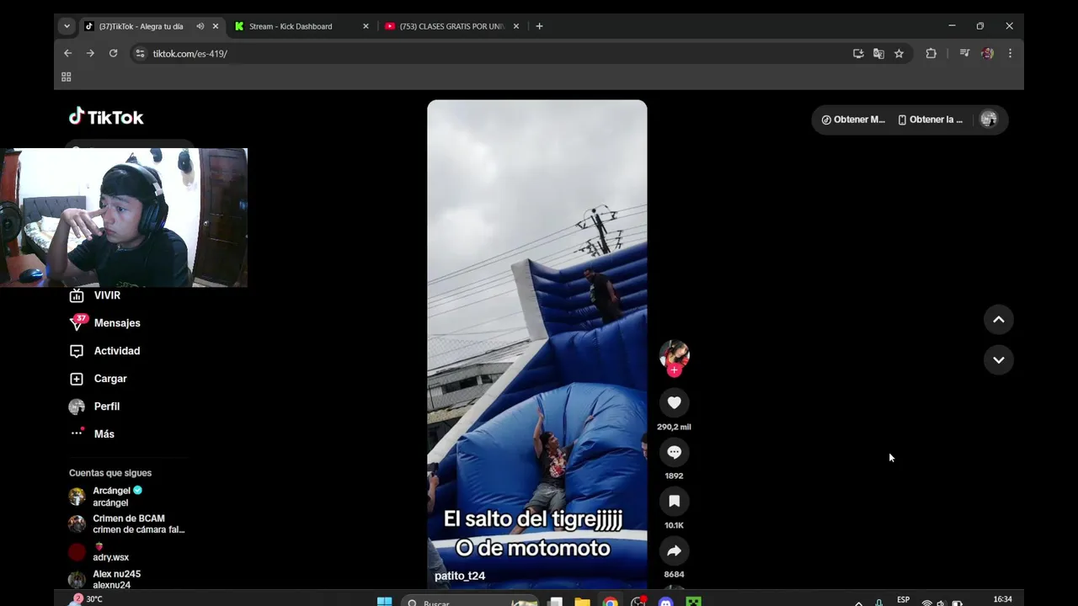This screenshot has width=1078, height=606.
Task: Save the video with bookmark icon
Action: click(x=674, y=502)
